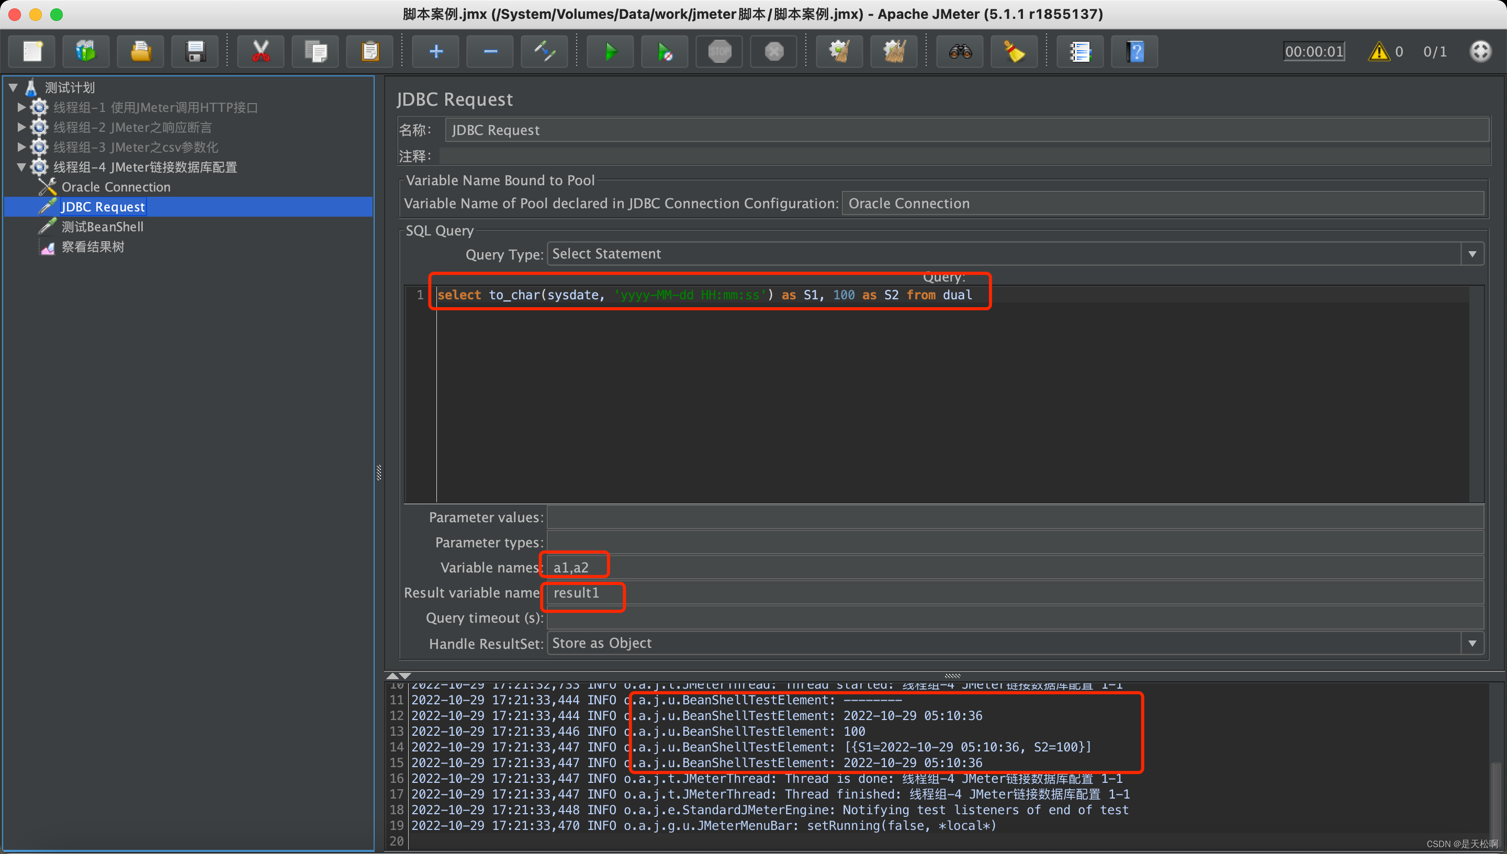Click the Copy icon in toolbar

tap(316, 52)
